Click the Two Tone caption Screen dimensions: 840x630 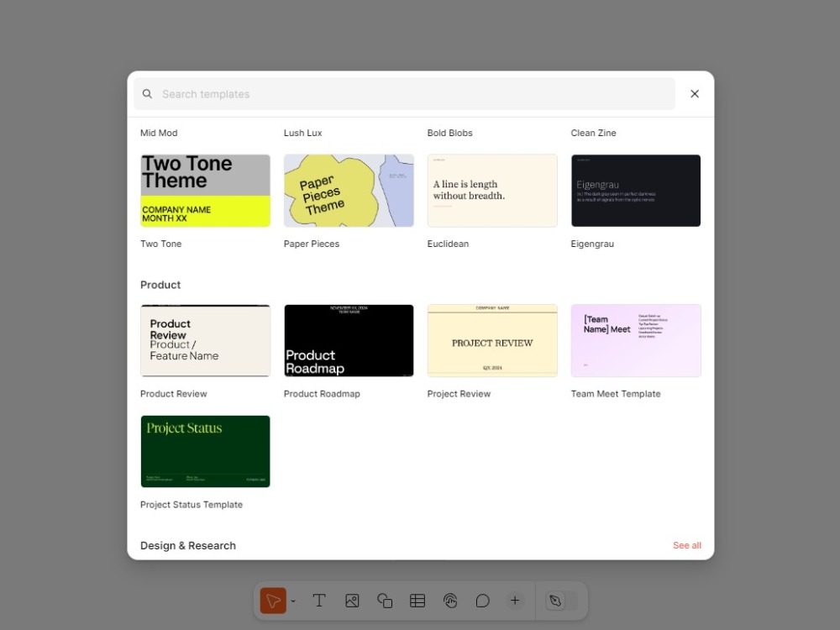(160, 244)
